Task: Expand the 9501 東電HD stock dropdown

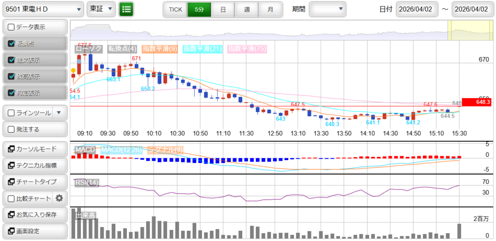Action: (x=43, y=9)
